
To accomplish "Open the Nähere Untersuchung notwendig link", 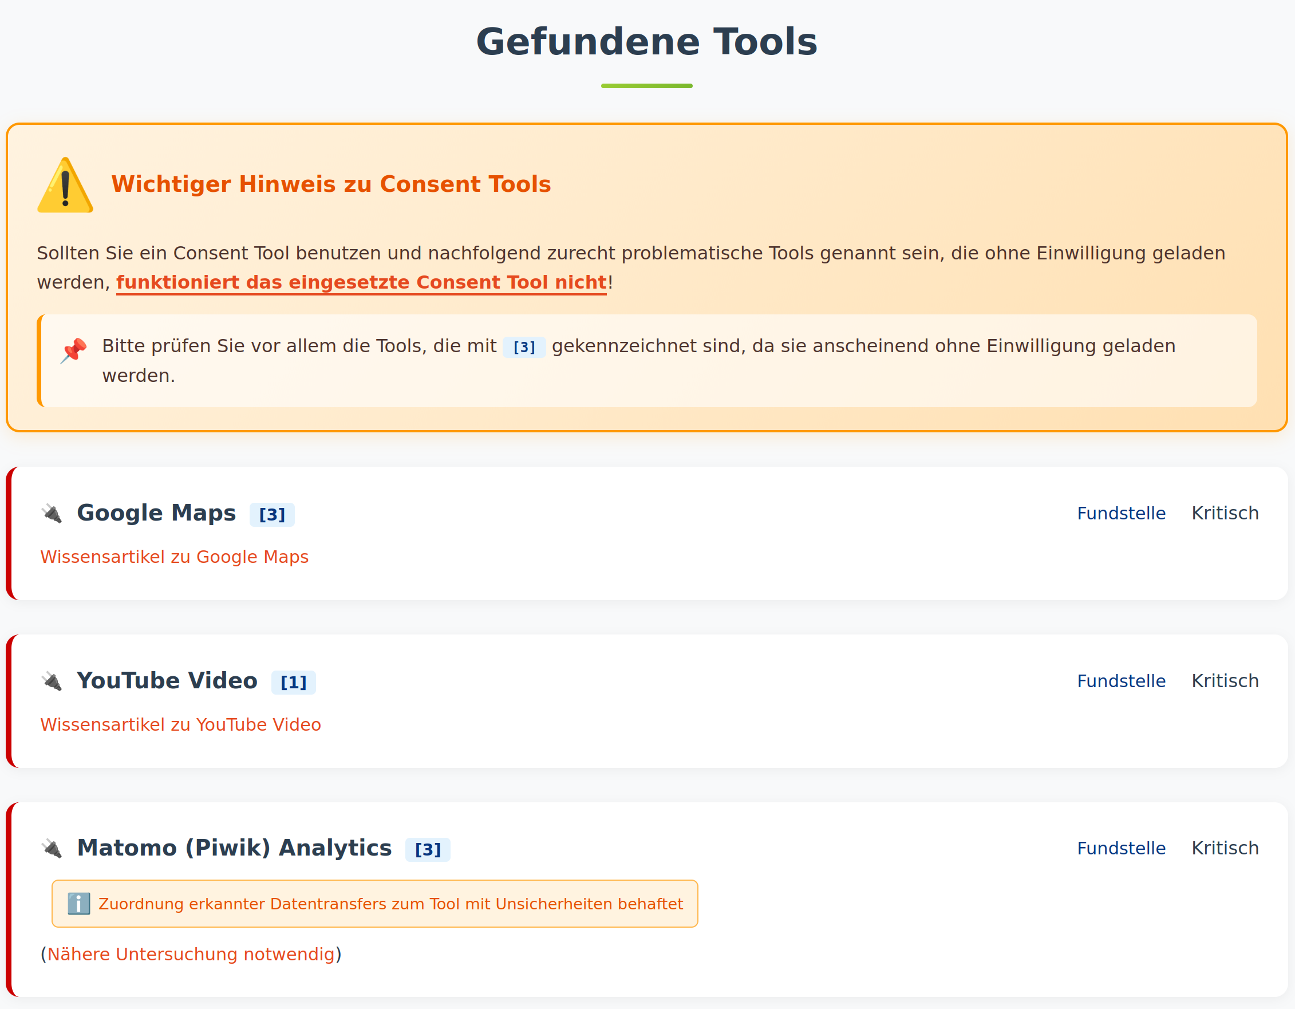I will pyautogui.click(x=191, y=954).
